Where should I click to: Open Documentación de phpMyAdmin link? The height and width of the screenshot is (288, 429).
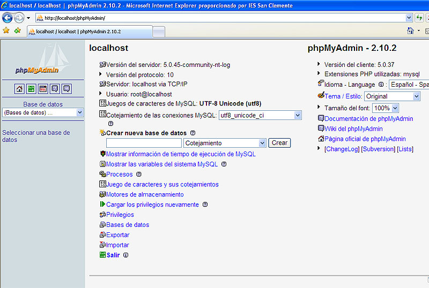pos(368,119)
